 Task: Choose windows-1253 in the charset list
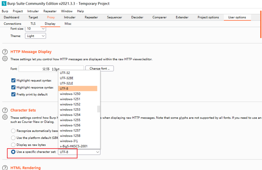click(x=78, y=109)
